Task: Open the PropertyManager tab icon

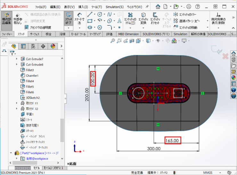Action: (x=23, y=46)
